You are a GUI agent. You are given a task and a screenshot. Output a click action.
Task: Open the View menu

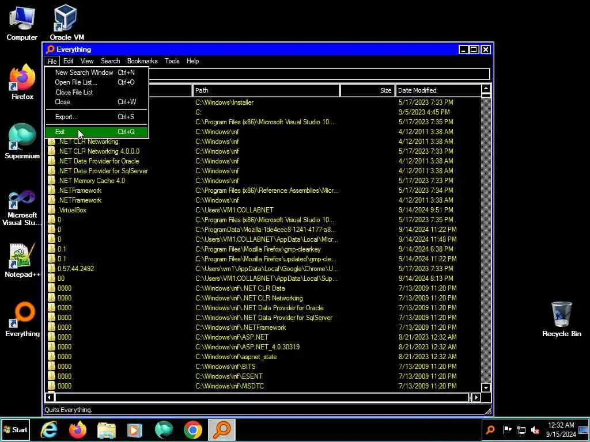click(x=87, y=61)
